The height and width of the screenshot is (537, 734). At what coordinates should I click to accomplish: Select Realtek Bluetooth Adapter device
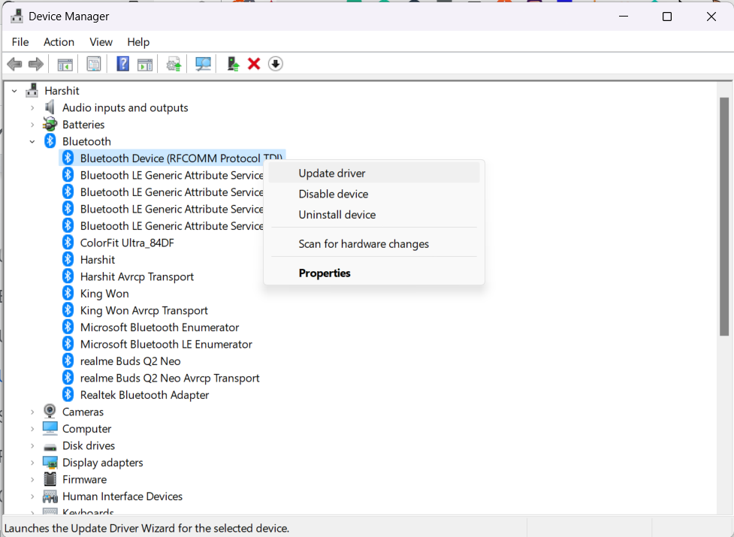[x=144, y=395]
